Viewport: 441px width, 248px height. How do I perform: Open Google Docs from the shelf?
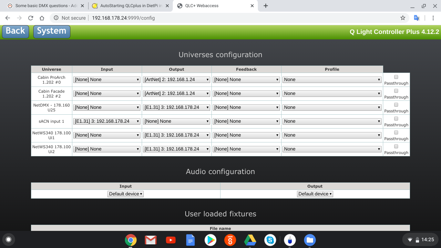tap(190, 240)
